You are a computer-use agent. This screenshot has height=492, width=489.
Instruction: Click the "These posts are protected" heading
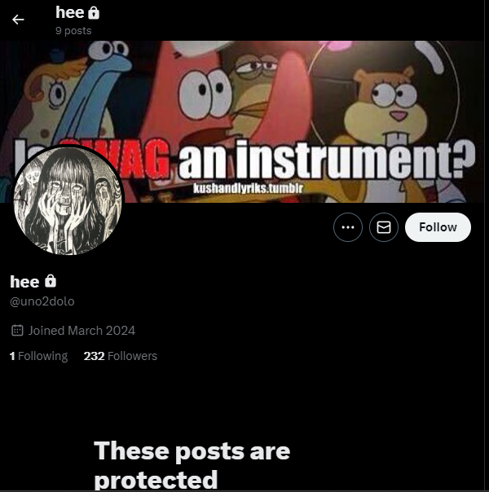192,464
